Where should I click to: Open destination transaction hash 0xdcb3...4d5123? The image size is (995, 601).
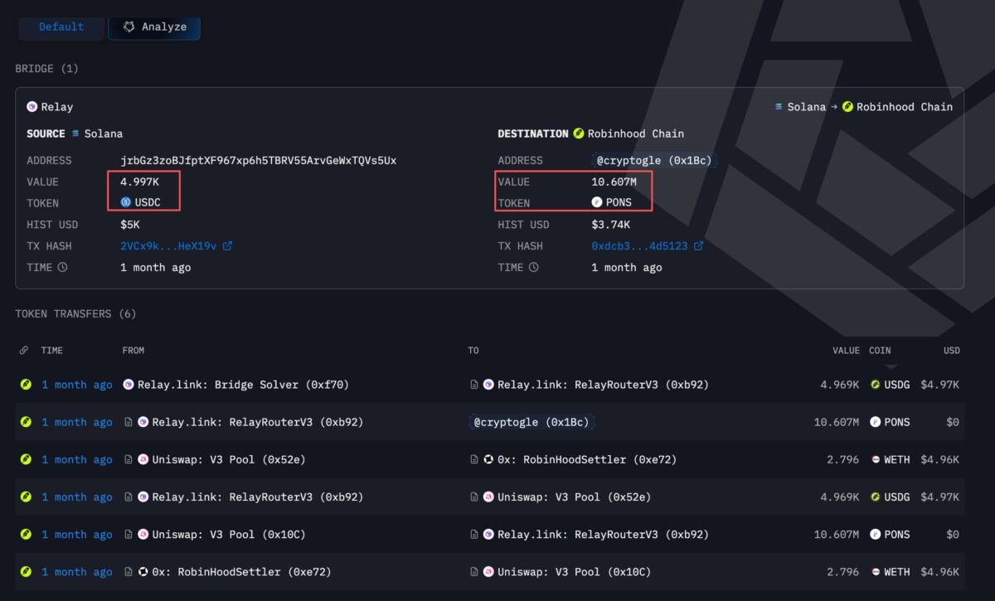(639, 246)
